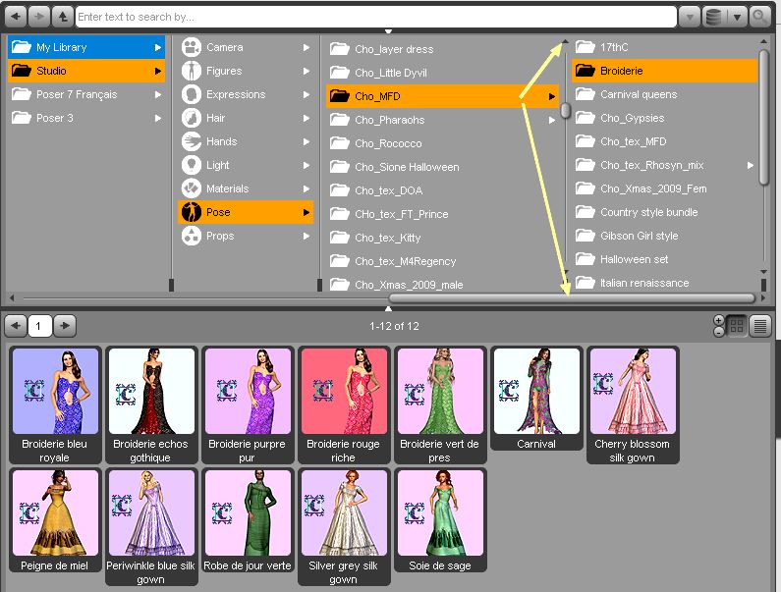781x592 pixels.
Task: Click the back navigation arrow in search bar
Action: coord(16,17)
